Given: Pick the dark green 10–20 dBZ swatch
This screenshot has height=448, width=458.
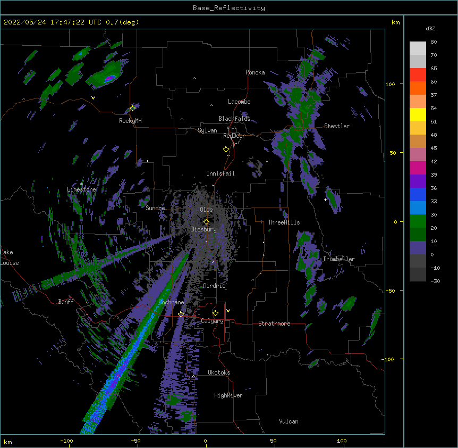Looking at the screenshot, I should pos(418,235).
